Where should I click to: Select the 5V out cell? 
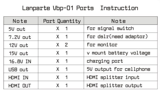(21, 29)
